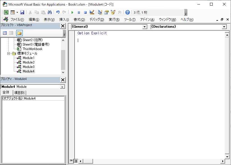Select Module1 in the project tree
Viewport: 231px width, 165px height.
(29, 58)
